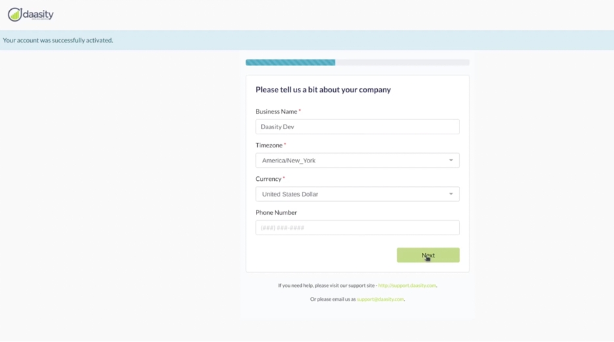Click the Currency dropdown arrow
The width and height of the screenshot is (614, 342).
pyautogui.click(x=451, y=194)
